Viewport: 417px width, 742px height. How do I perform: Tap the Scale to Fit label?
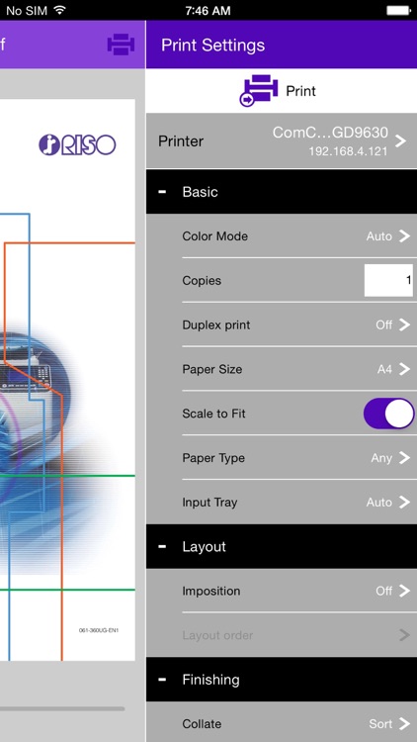[213, 414]
